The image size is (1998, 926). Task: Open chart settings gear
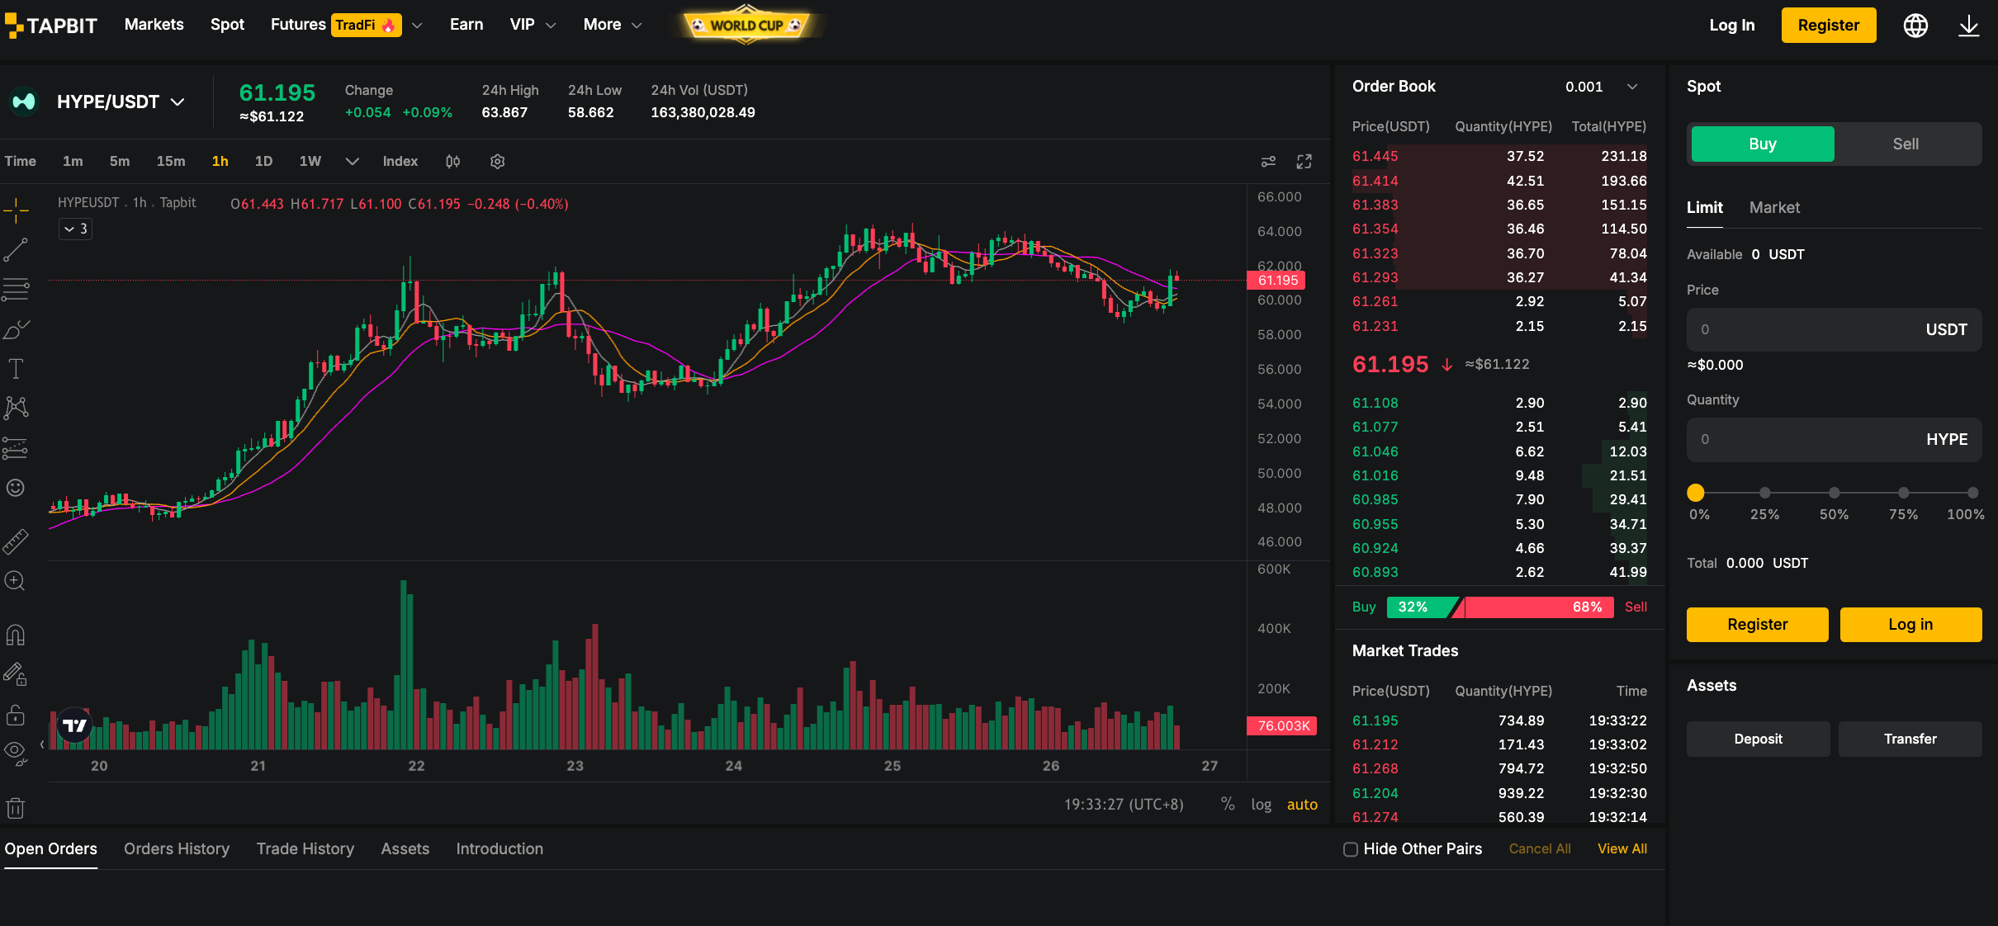tap(497, 162)
